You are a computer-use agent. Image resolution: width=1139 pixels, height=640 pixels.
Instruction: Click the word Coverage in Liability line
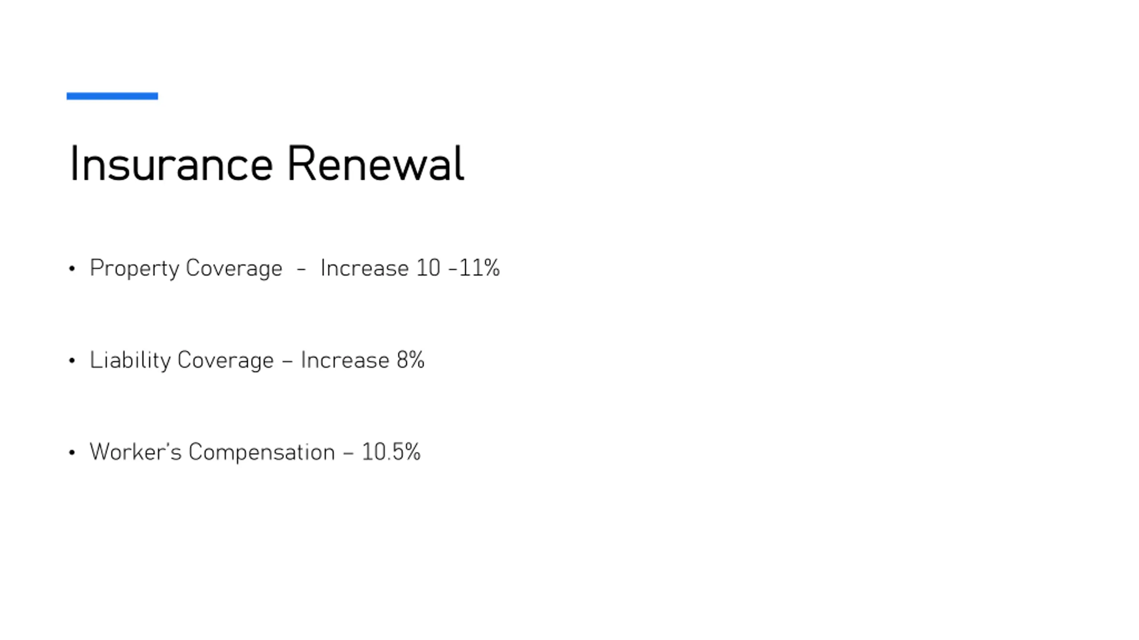point(226,360)
